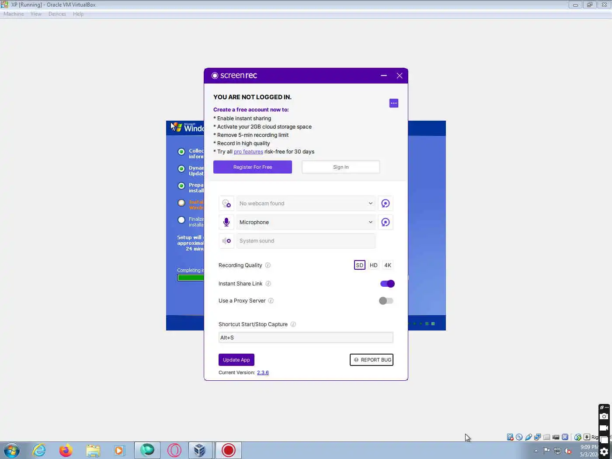Viewport: 612px width, 459px height.
Task: Click the REPORT BUG button
Action: tap(372, 360)
